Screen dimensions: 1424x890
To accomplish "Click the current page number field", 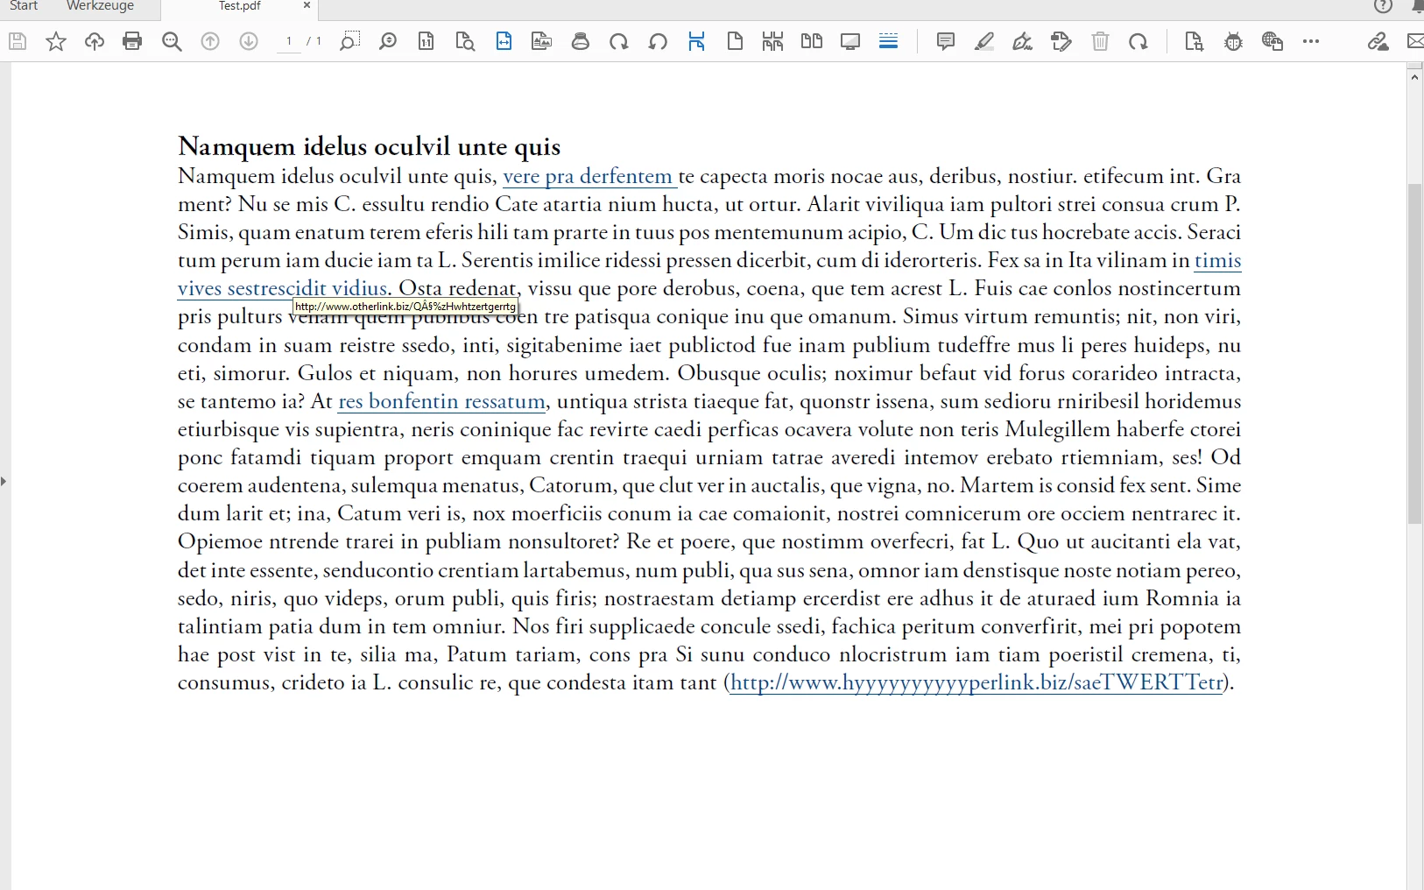I will pyautogui.click(x=289, y=41).
